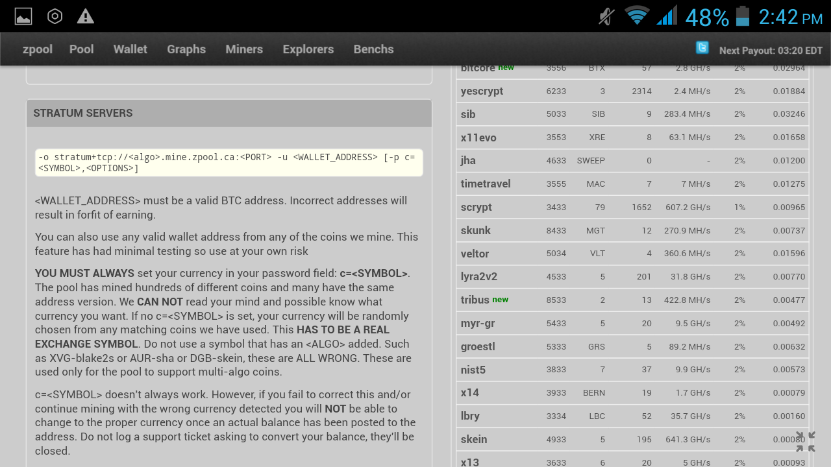Open the lyra2v2 algorithm link

coord(479,277)
